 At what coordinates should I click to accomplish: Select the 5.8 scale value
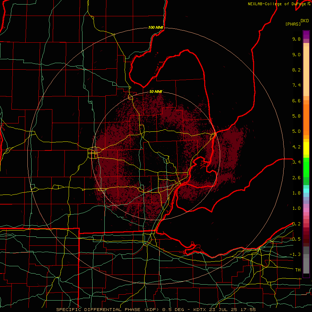(x=296, y=116)
